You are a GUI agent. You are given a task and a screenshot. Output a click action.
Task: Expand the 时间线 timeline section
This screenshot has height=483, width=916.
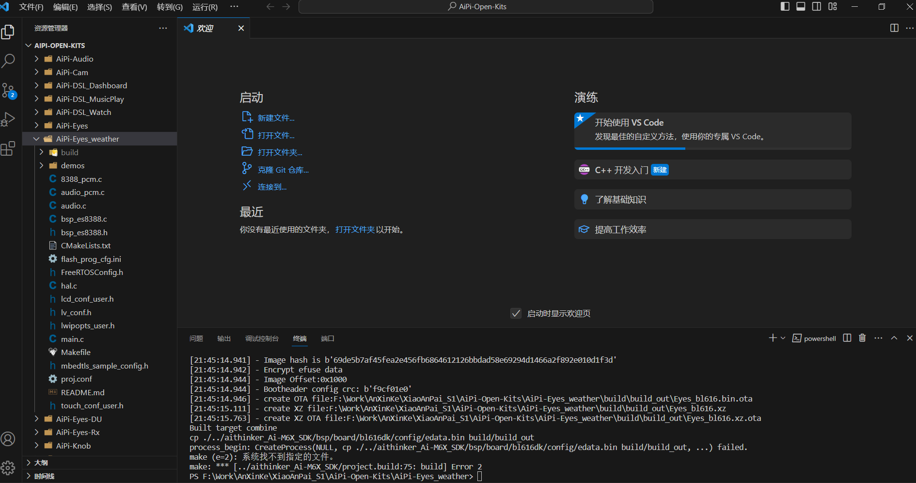(x=99, y=476)
